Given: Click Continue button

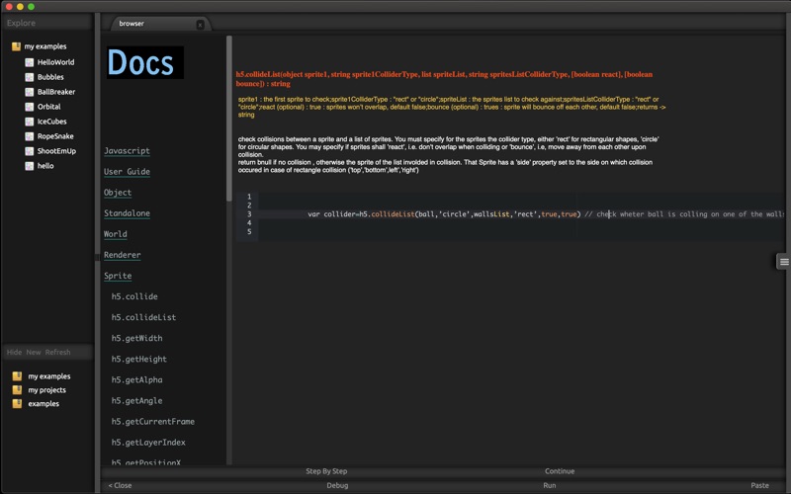Looking at the screenshot, I should tap(560, 471).
